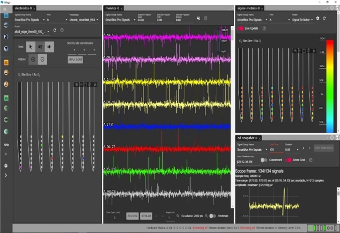Expand sidebar with the right chevron
Screen dimensions: 340x233
[x=6, y=175]
